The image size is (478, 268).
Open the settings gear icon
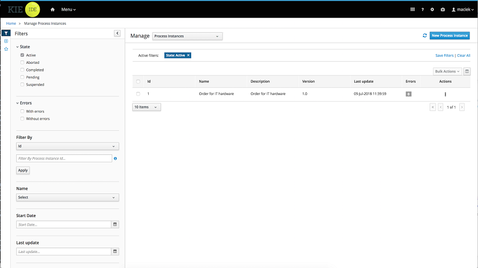point(432,10)
